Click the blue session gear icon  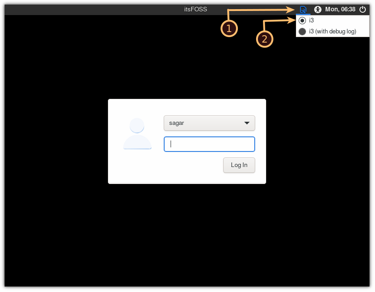(303, 9)
